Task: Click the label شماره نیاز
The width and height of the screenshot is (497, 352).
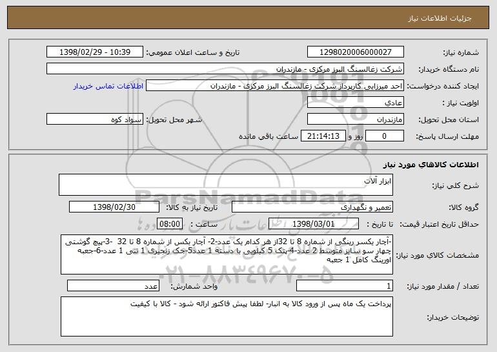Action: pyautogui.click(x=462, y=52)
